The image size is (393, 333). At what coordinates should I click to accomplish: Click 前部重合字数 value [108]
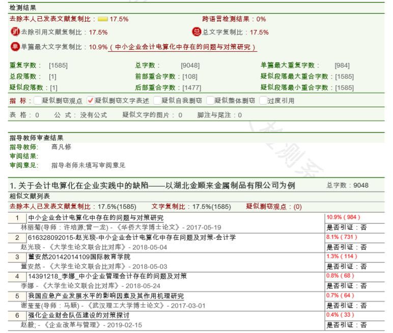[190, 76]
